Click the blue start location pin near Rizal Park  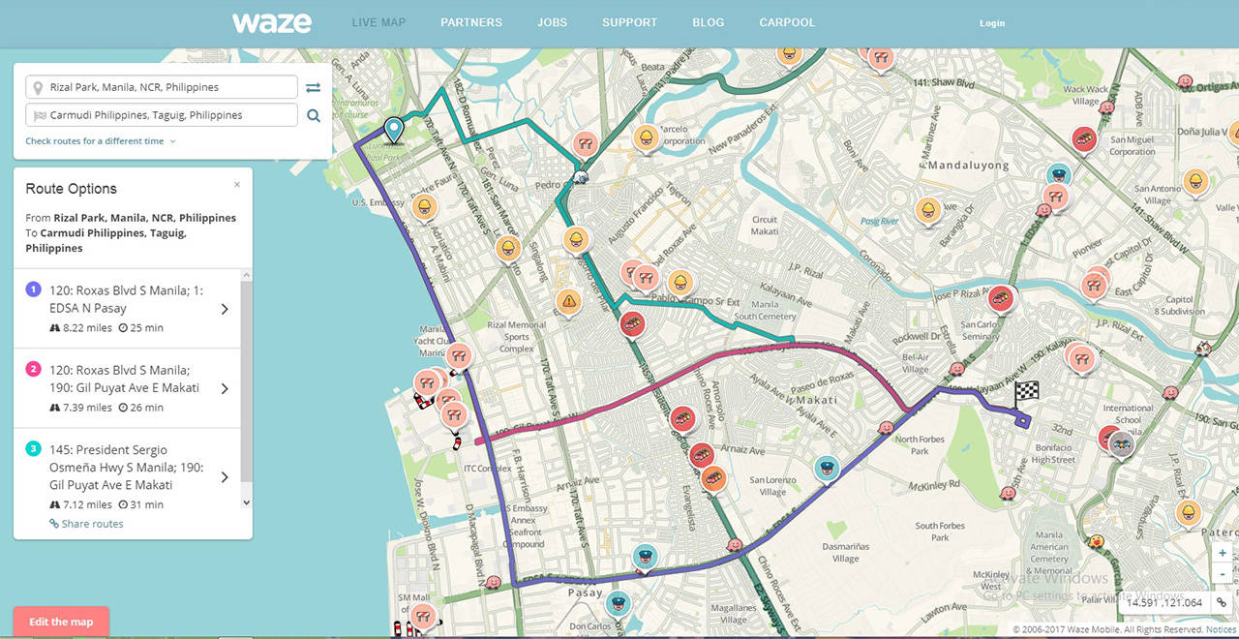[x=394, y=131]
